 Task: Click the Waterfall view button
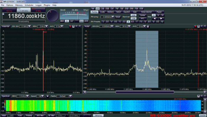[x=6, y=27]
